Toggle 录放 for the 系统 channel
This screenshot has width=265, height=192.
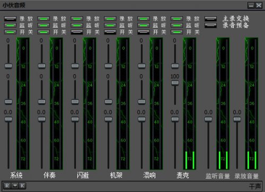10,19
